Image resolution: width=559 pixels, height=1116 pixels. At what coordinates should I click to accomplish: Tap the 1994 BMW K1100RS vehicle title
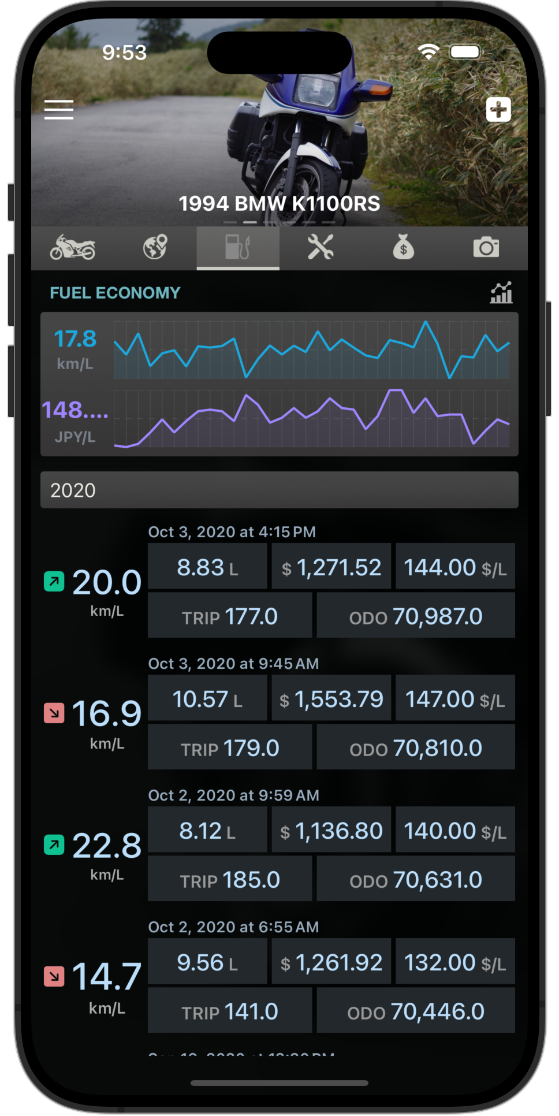pos(279,203)
